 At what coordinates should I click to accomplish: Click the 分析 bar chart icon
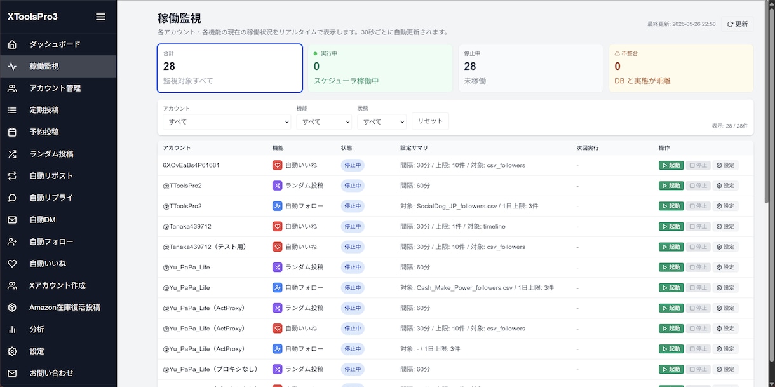pos(12,329)
